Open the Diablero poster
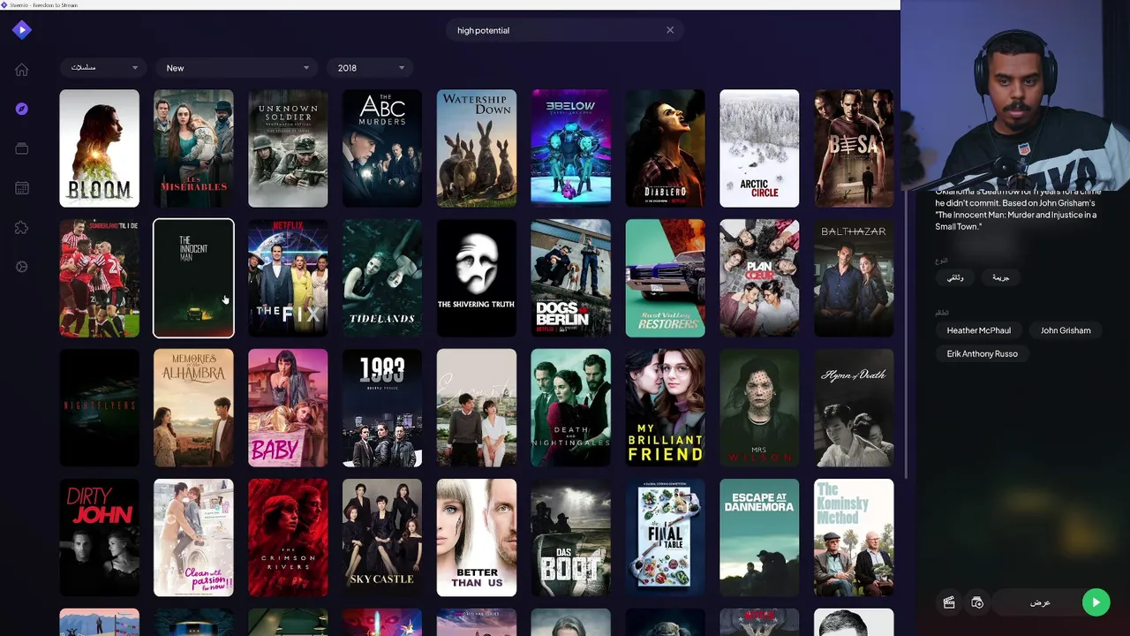The height and width of the screenshot is (636, 1130). [x=665, y=148]
